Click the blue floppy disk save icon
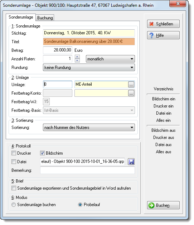 click(x=131, y=162)
